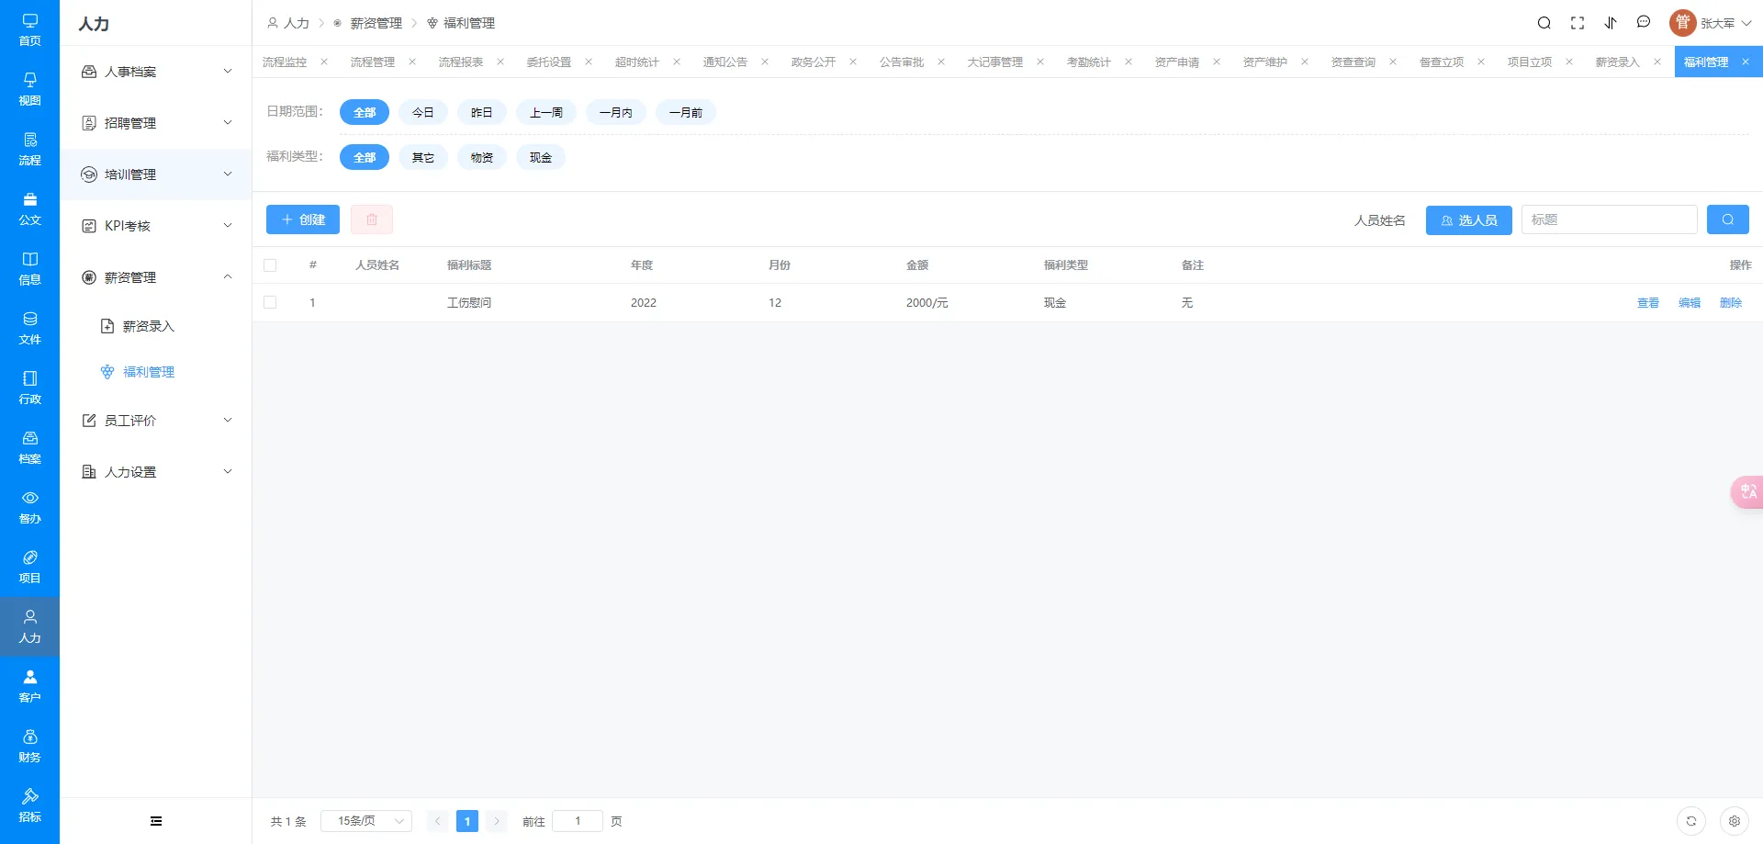Select 全部 date range filter
The image size is (1763, 844).
pos(365,112)
